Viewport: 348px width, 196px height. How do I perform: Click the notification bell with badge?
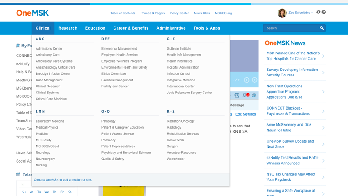[x=246, y=95]
